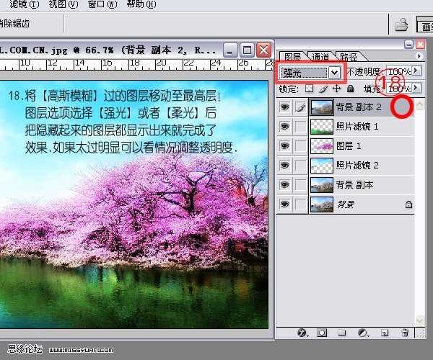Toggle visibility of 图层 1

[284, 145]
